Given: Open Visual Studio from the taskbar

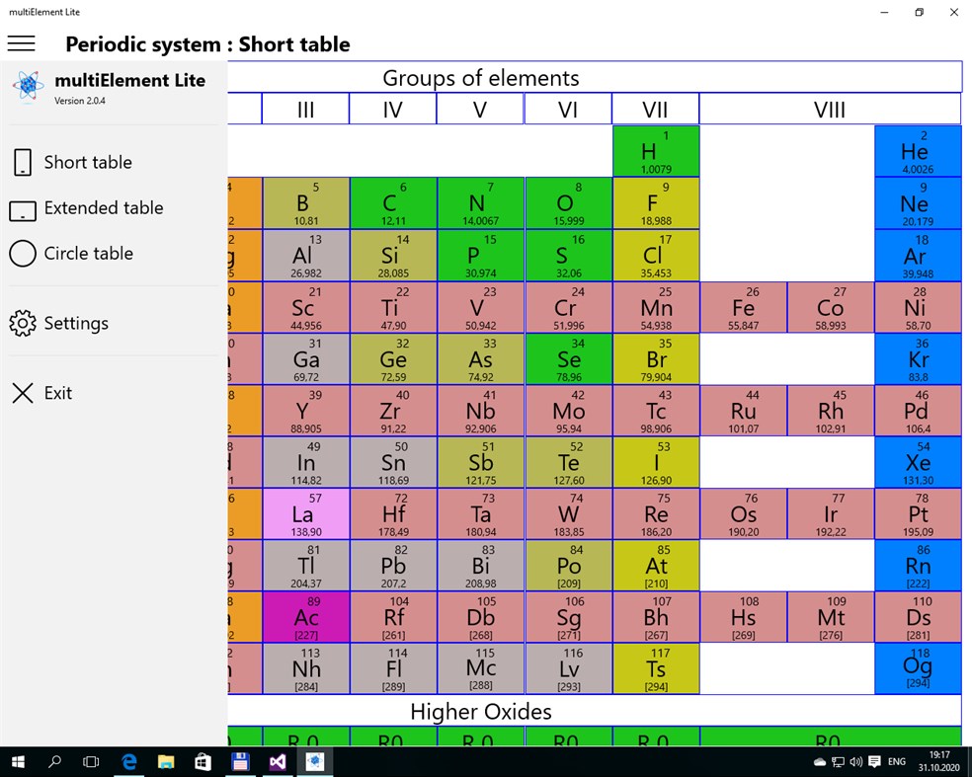Looking at the screenshot, I should pos(278,761).
